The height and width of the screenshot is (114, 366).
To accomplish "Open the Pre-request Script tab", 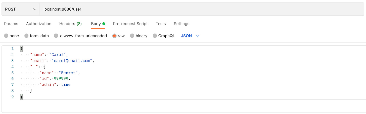I will (x=130, y=24).
